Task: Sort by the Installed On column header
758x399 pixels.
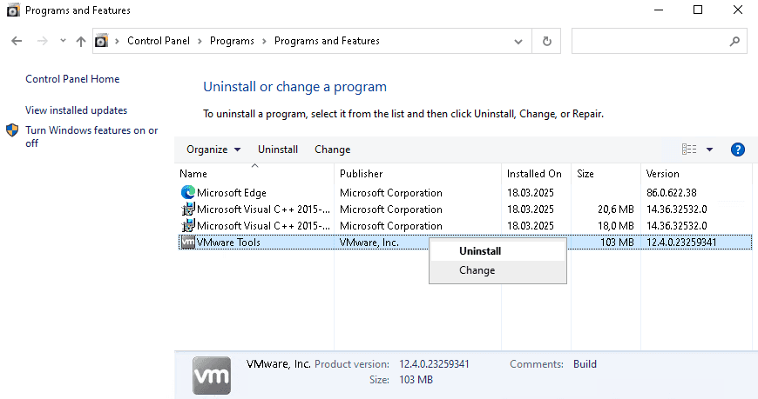Action: [536, 173]
